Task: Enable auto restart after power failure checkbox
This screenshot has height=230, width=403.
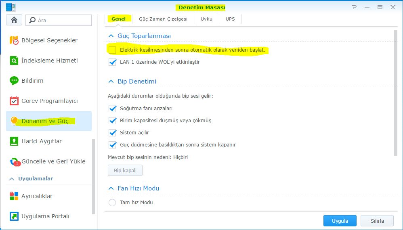Action: coord(112,50)
